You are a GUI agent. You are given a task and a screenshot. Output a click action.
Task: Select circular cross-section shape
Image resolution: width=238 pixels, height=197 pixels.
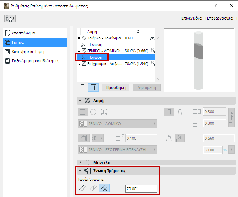(93, 112)
